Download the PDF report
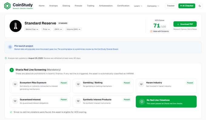Image resolution: width=206 pixels, height=120 pixels. (185, 24)
